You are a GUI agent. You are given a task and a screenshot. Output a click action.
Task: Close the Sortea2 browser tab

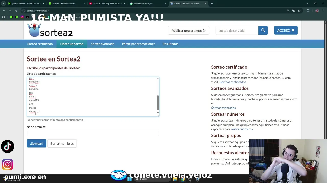206,4
